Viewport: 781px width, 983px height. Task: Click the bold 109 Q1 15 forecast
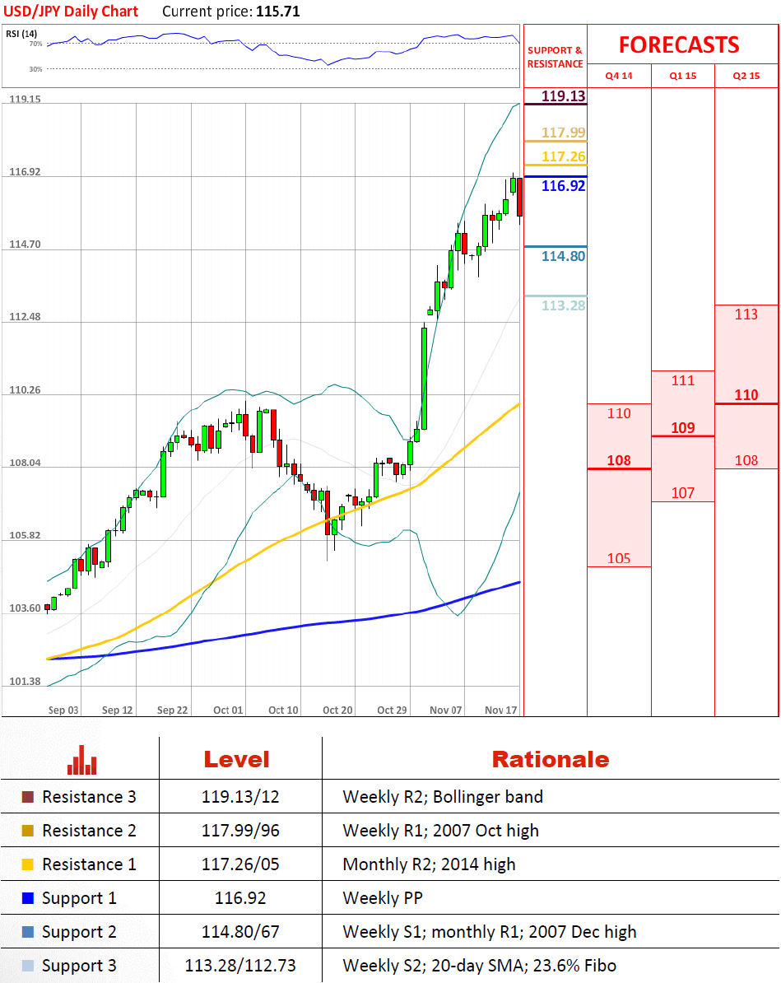(682, 427)
